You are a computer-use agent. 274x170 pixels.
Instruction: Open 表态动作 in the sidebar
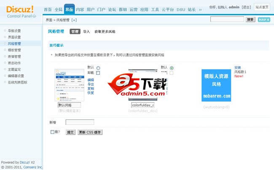pyautogui.click(x=14, y=63)
